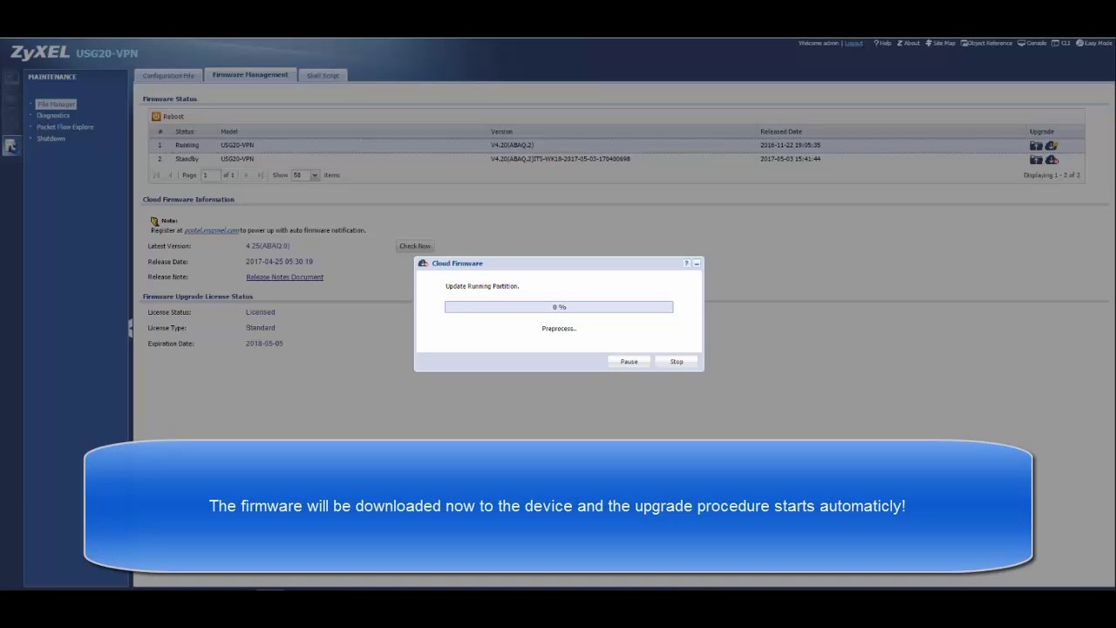
Task: Launch the Console
Action: coord(1032,43)
